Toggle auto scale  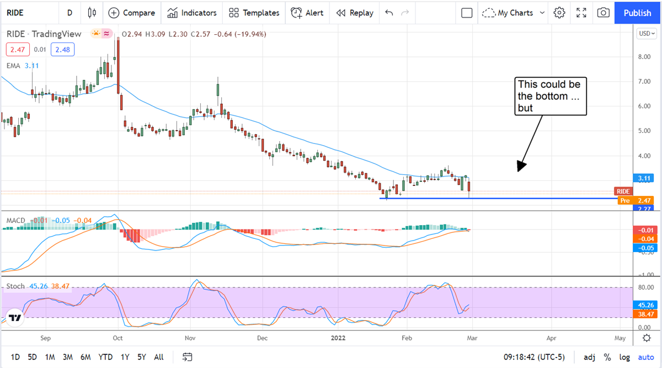click(x=645, y=357)
